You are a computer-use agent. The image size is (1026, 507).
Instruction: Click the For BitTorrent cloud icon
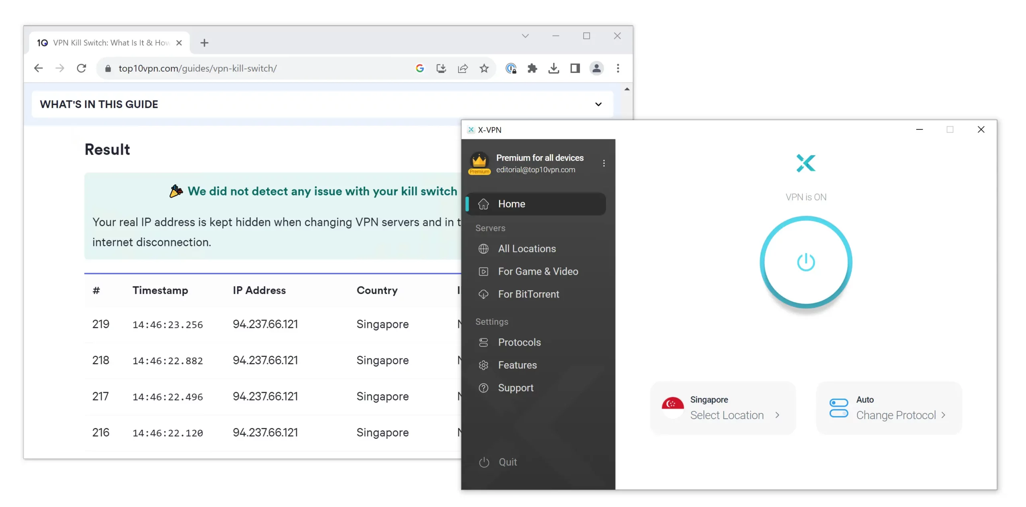click(x=483, y=294)
